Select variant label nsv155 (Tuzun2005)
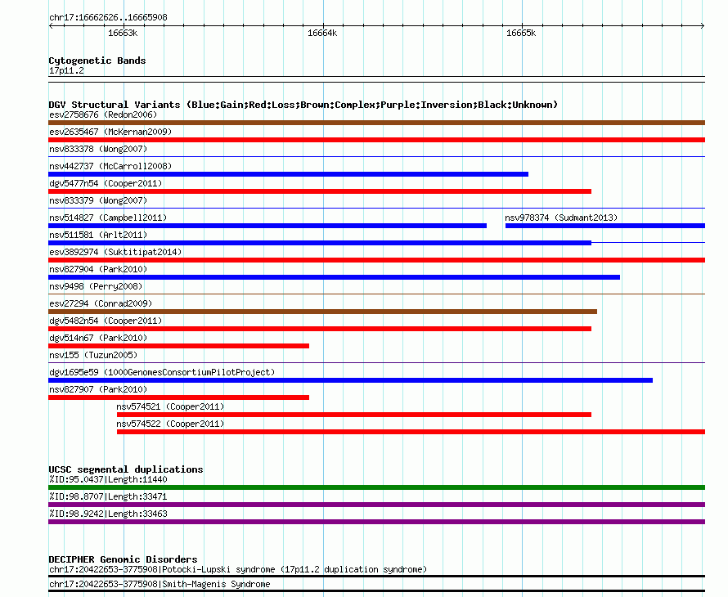 click(x=93, y=355)
